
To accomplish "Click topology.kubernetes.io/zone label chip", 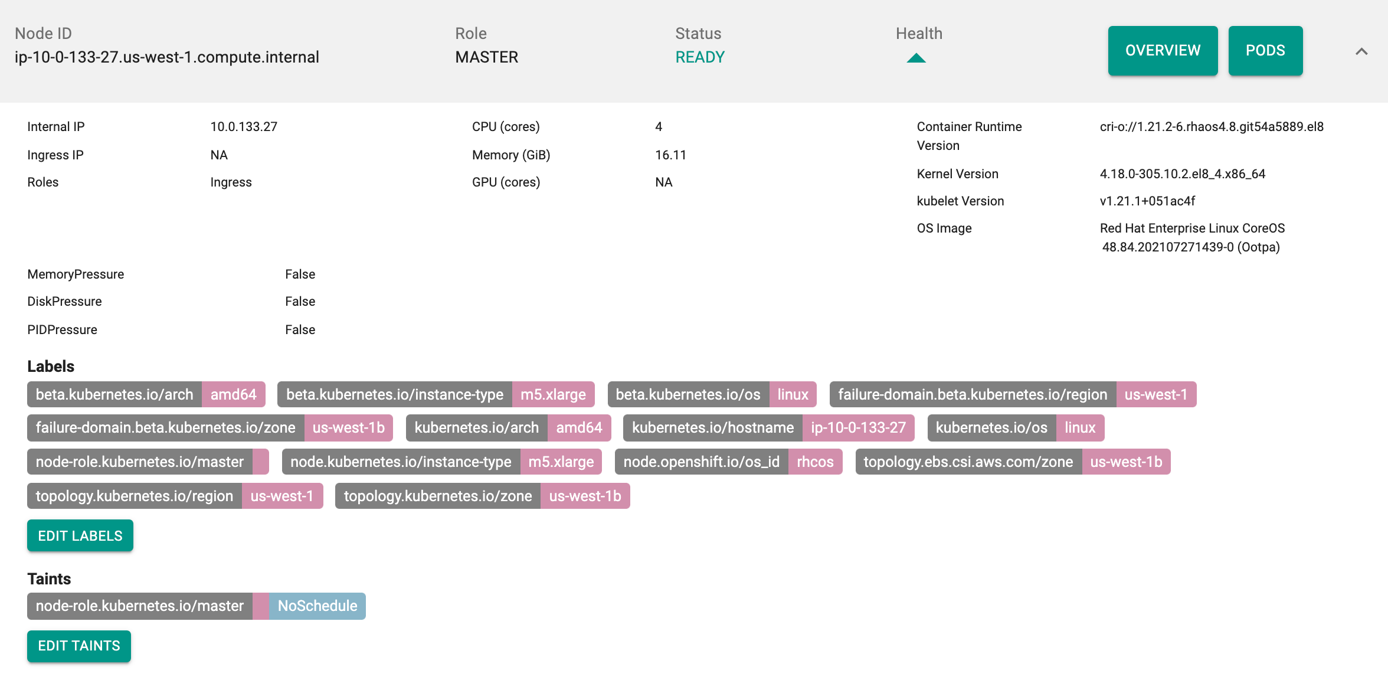I will coord(483,496).
